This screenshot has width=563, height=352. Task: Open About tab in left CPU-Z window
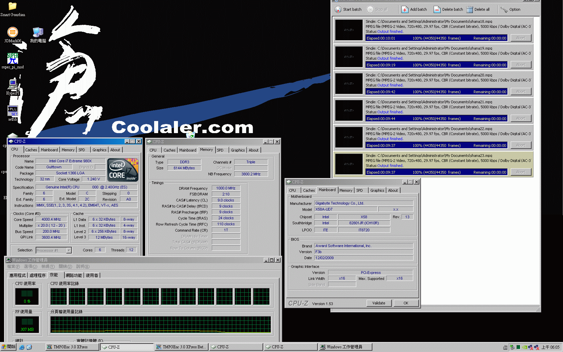[115, 150]
